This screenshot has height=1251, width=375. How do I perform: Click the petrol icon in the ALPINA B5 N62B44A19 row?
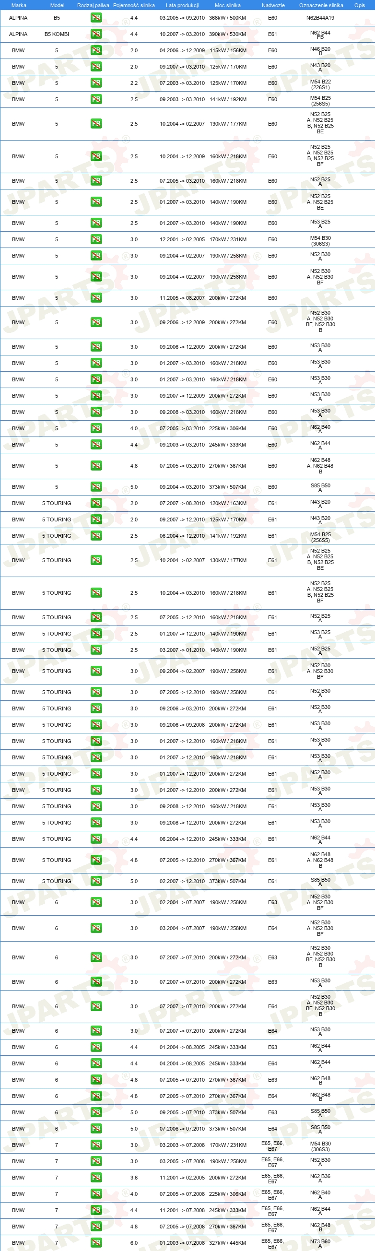coord(96,18)
